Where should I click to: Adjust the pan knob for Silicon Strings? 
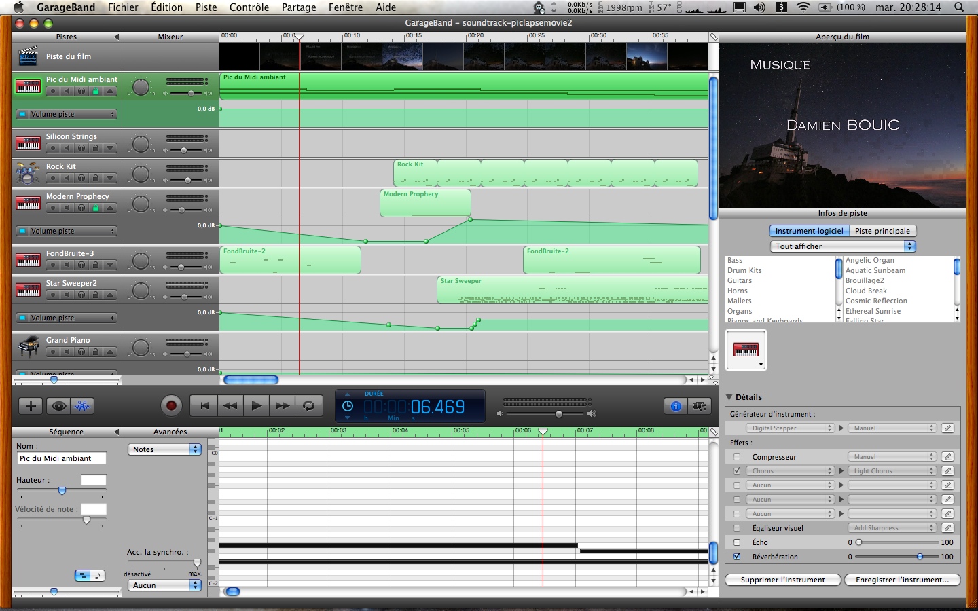point(141,144)
